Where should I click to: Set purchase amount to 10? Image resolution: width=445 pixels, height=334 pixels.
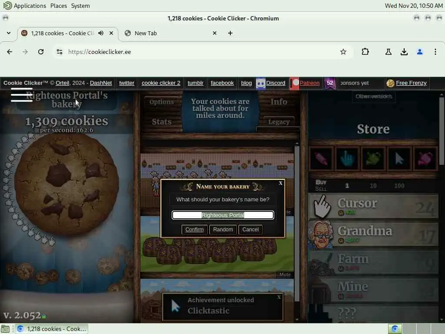click(x=373, y=186)
